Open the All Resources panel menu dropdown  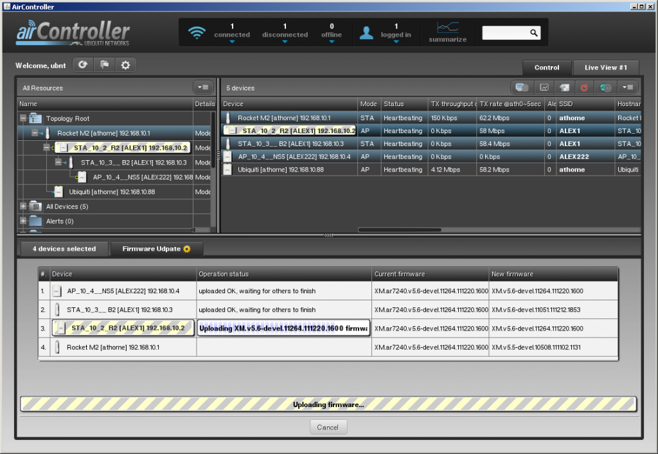pos(203,87)
